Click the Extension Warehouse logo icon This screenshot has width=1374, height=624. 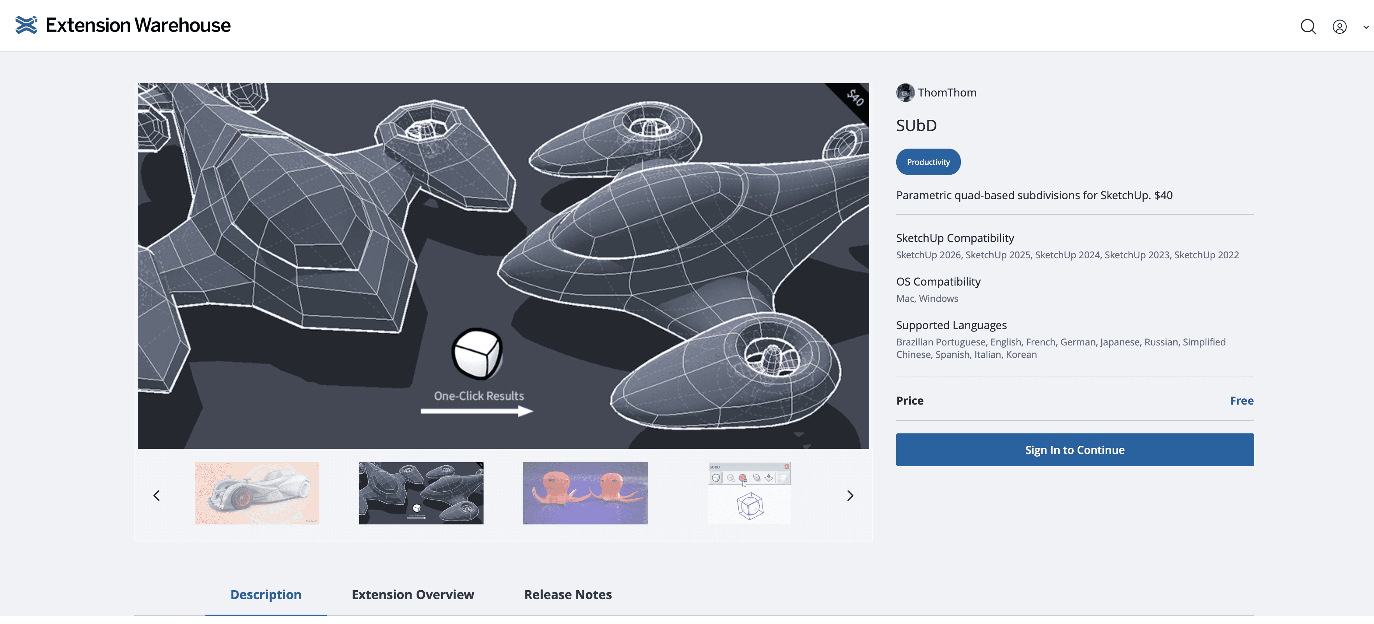coord(26,25)
